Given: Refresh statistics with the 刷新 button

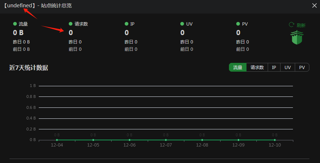Looking at the screenshot, I should 297,25.
